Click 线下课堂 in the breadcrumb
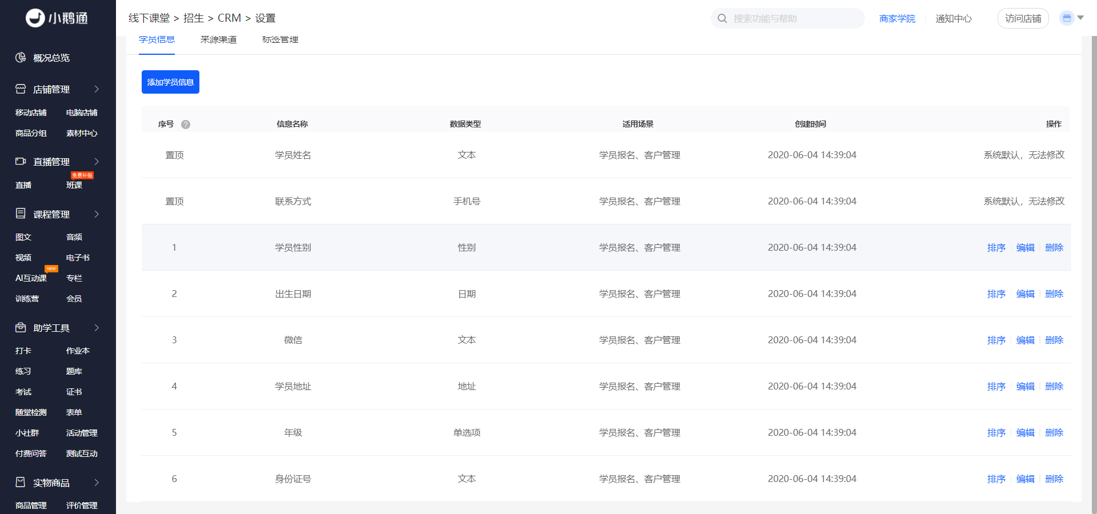Screen dimensions: 1097x514 point(149,18)
